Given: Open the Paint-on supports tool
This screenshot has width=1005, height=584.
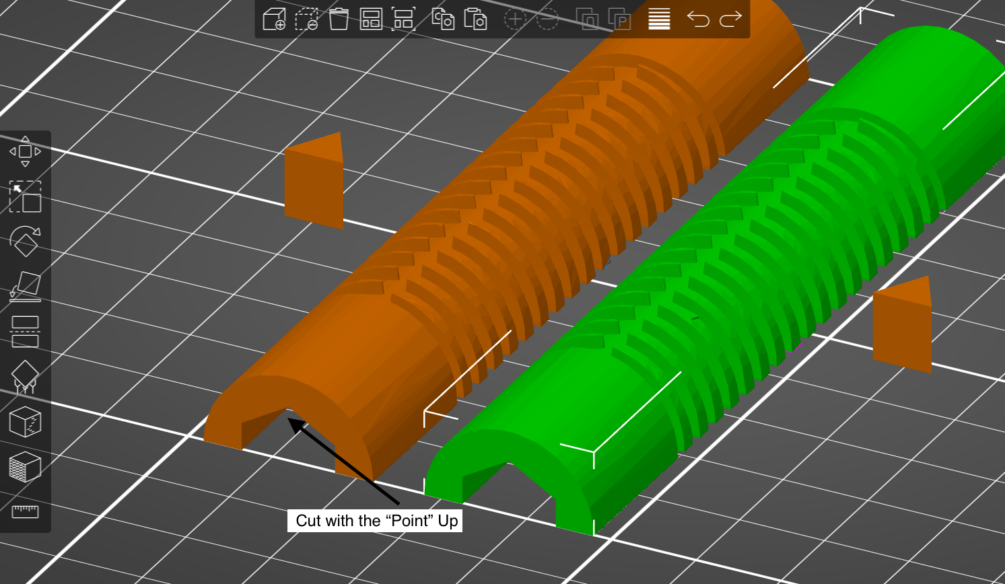Looking at the screenshot, I should click(x=25, y=377).
